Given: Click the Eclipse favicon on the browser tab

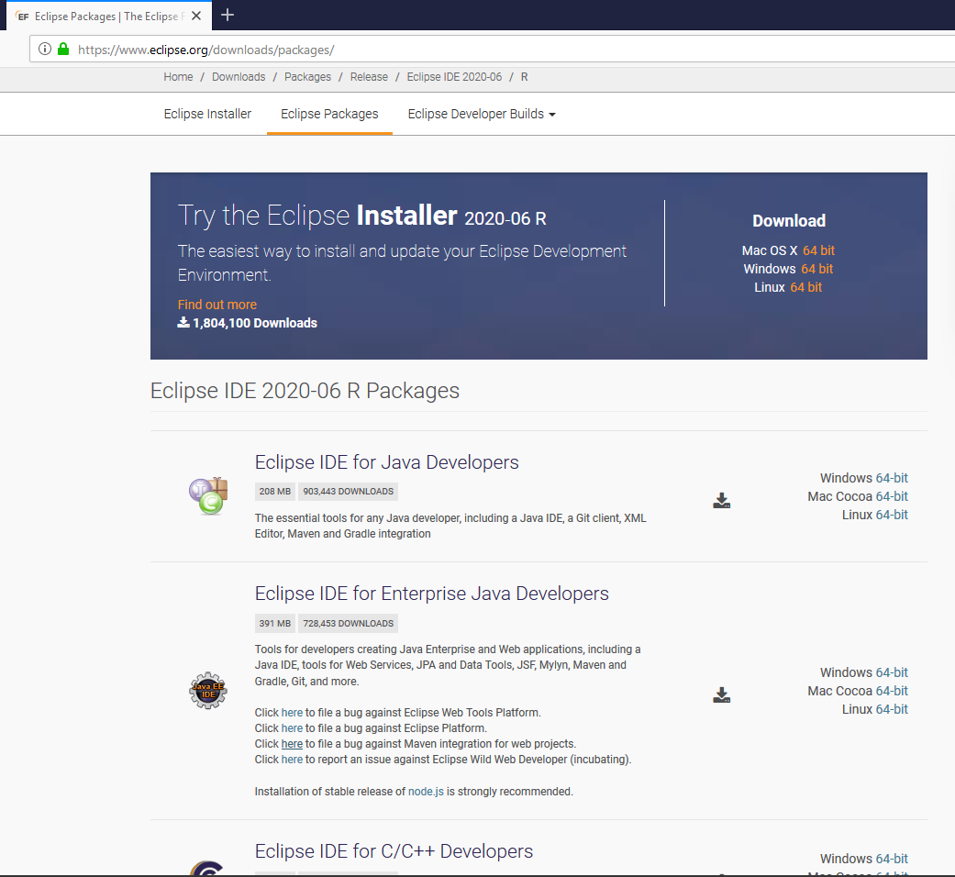Looking at the screenshot, I should 24,16.
